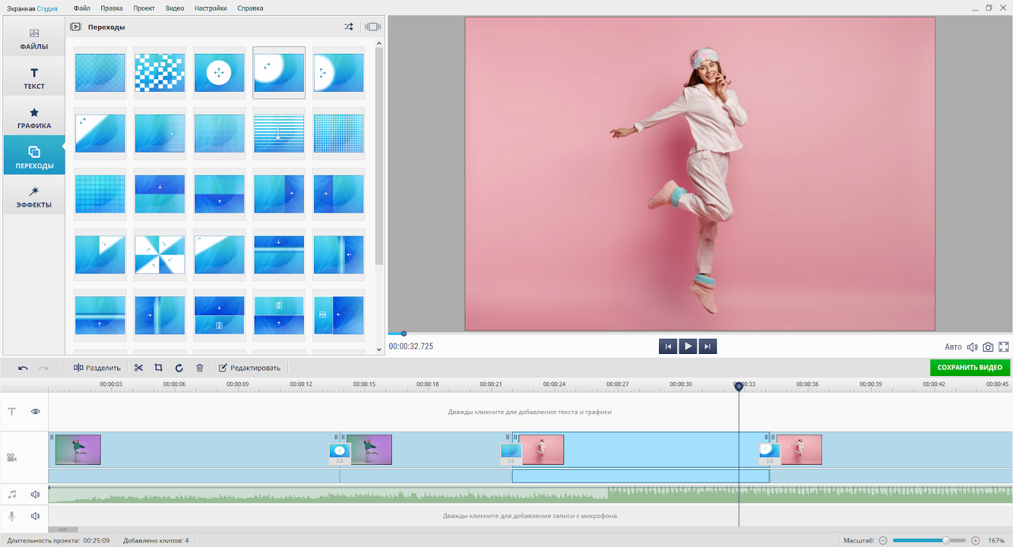This screenshot has height=547, width=1013.
Task: Click the audio waveform track
Action: point(531,494)
